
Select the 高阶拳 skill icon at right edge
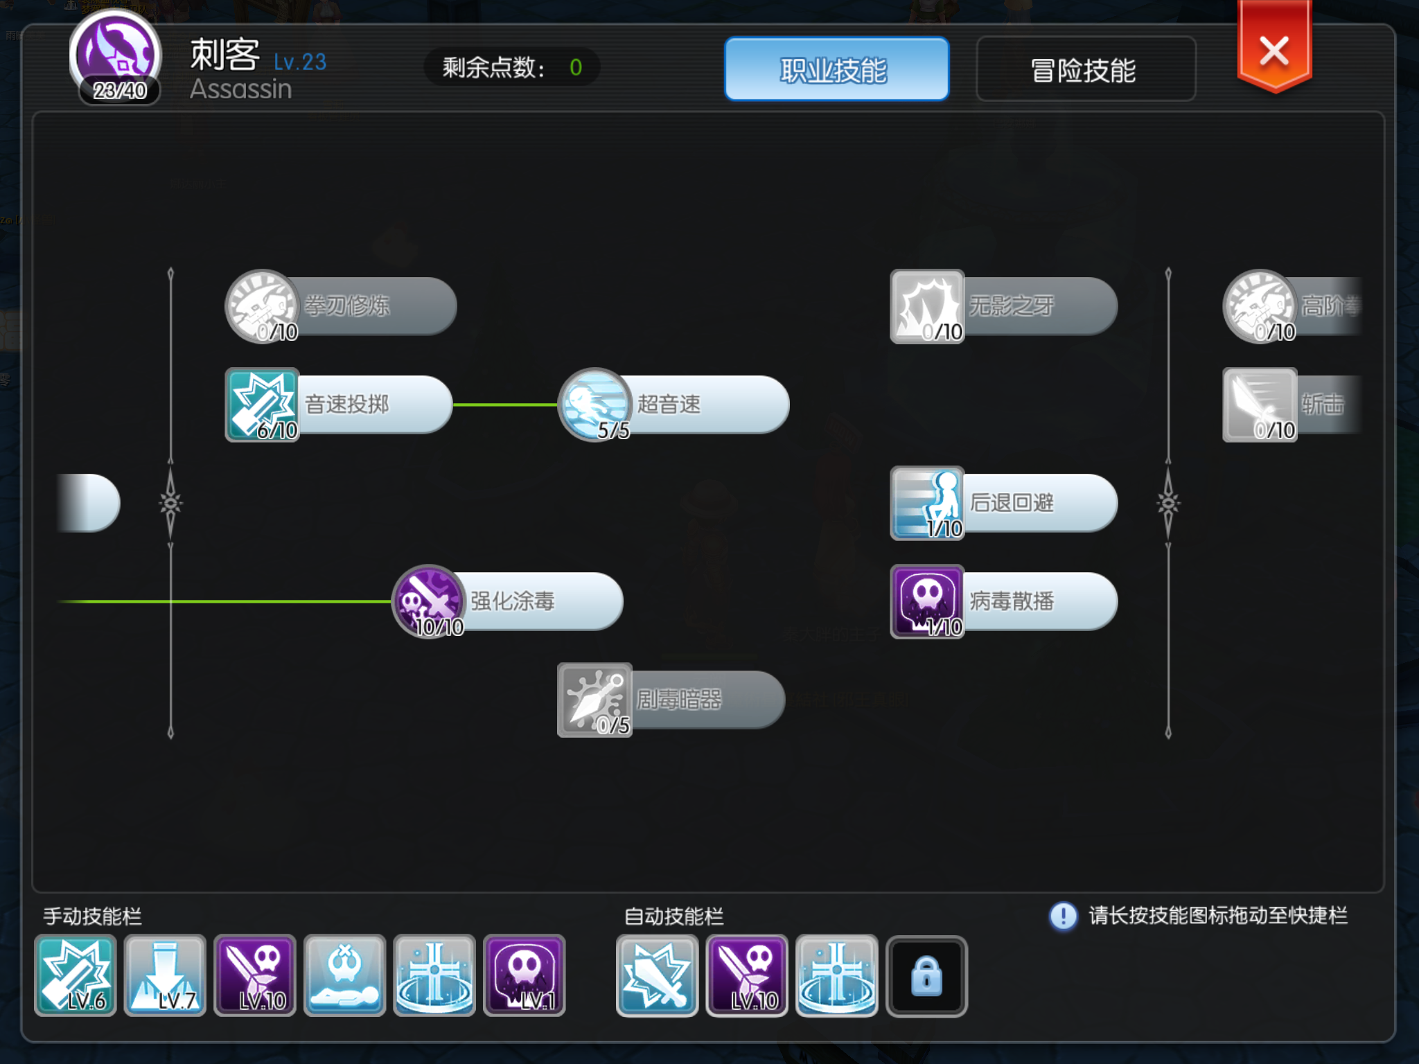point(1260,306)
